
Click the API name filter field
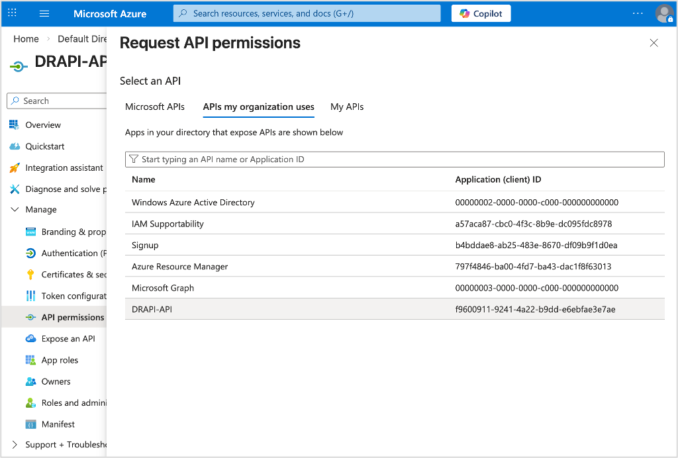point(394,159)
